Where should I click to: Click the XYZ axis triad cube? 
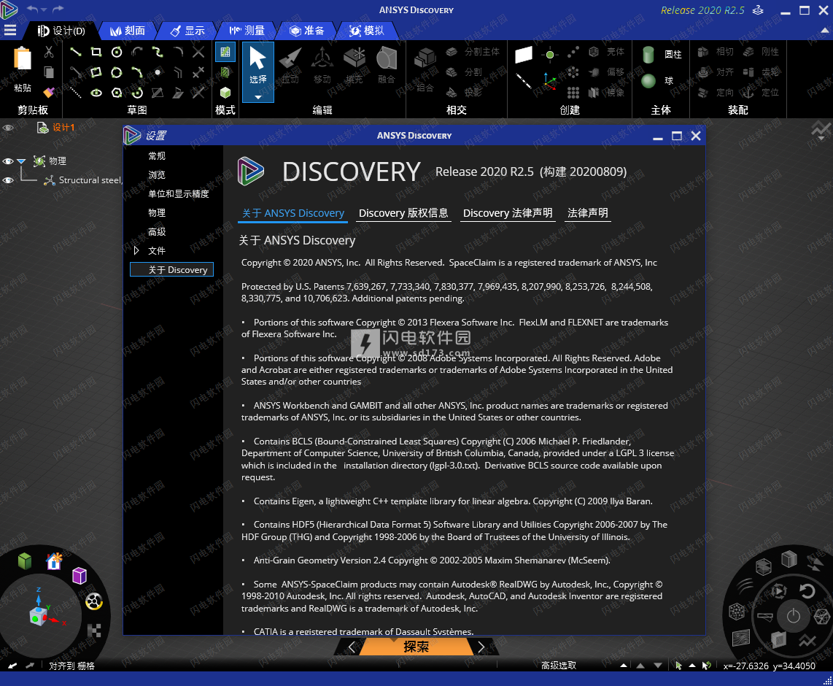(x=38, y=617)
